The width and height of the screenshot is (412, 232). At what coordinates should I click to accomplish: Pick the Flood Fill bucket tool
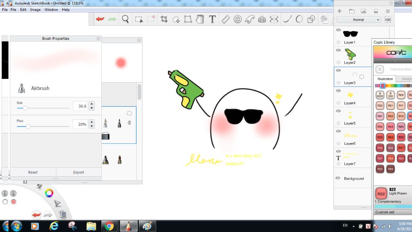coord(200,19)
